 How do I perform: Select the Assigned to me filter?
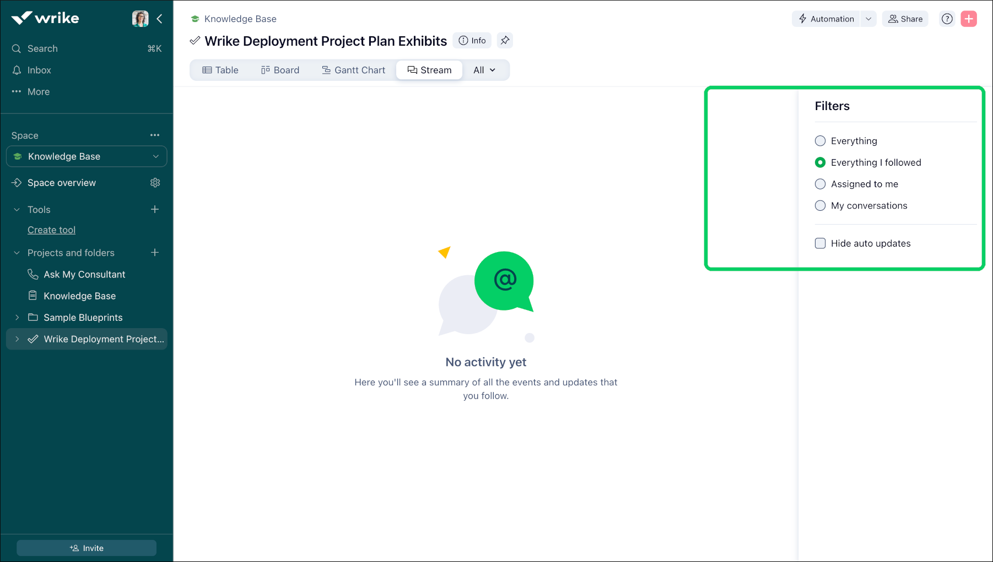click(x=820, y=184)
